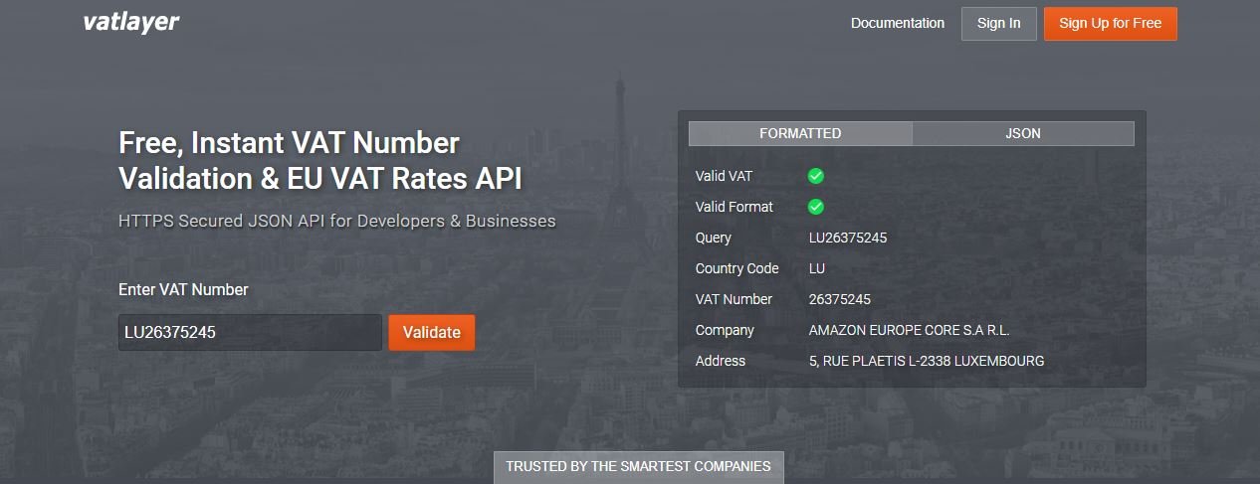Click the Validate button
Image resolution: width=1260 pixels, height=484 pixels.
click(x=432, y=332)
